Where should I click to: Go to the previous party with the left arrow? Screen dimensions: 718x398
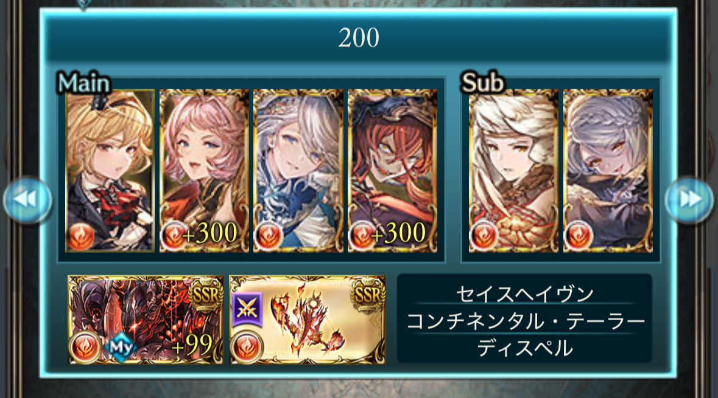[x=27, y=200]
